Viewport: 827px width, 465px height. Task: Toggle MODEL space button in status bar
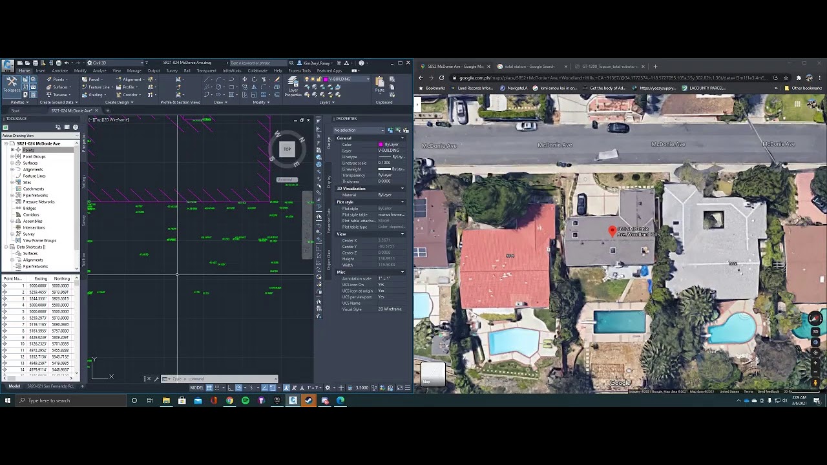tap(197, 387)
